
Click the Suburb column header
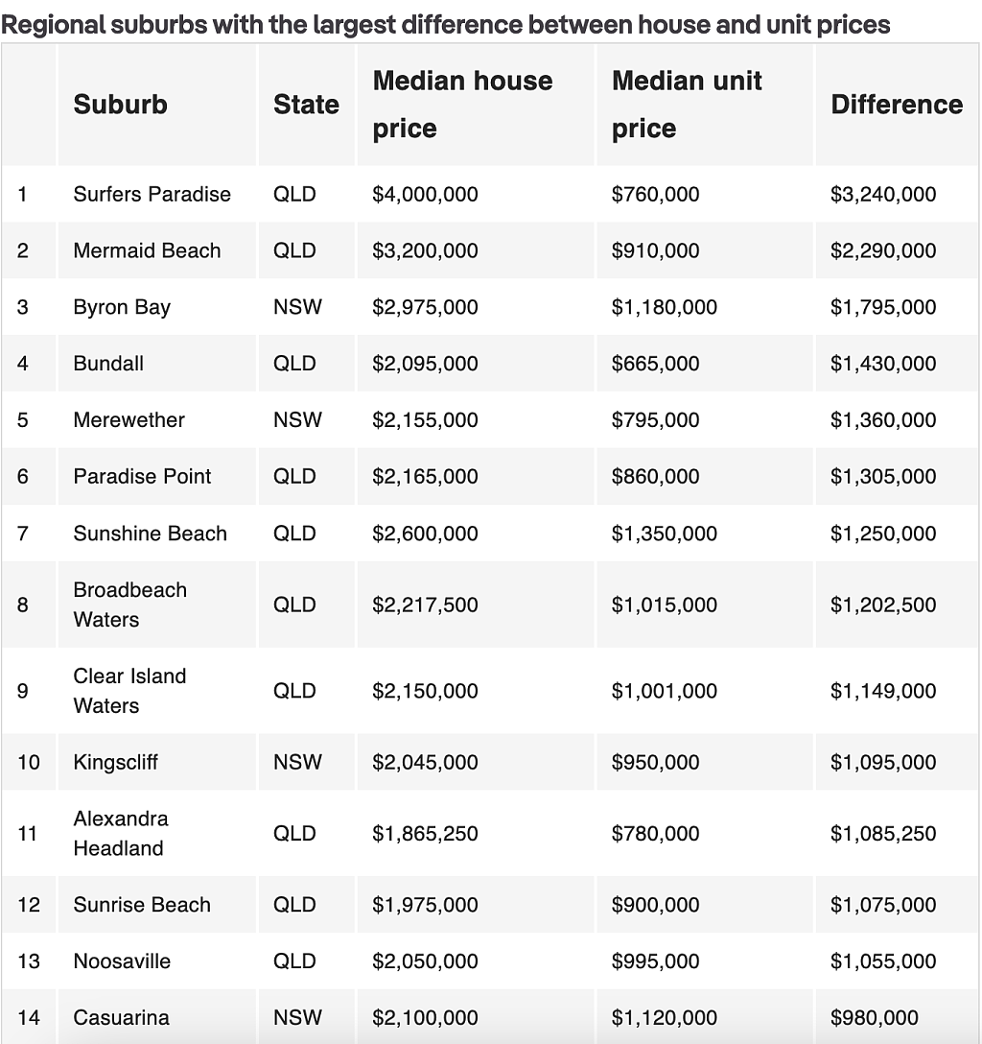point(120,105)
